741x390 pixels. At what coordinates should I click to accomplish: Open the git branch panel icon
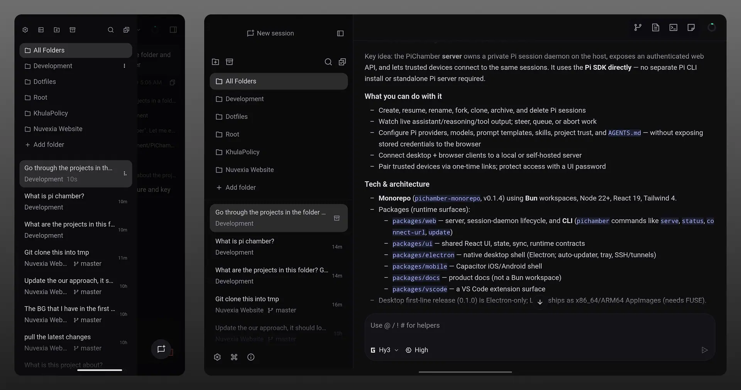pyautogui.click(x=638, y=27)
